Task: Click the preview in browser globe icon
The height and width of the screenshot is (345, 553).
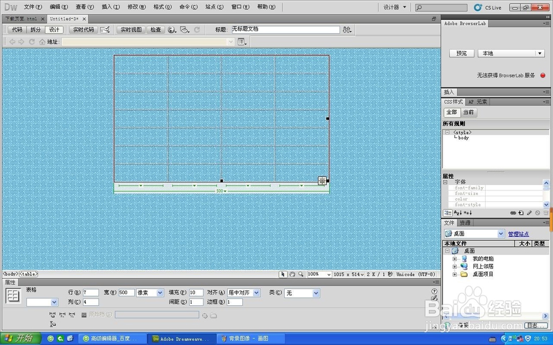Action: [x=172, y=30]
